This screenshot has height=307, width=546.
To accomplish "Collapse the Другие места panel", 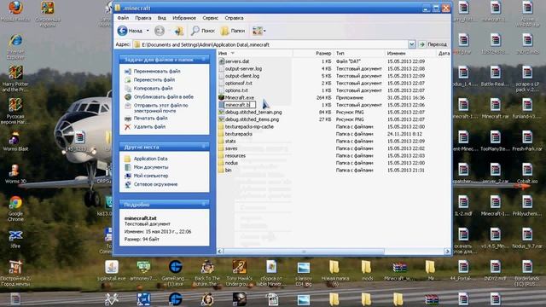I will tap(203, 147).
